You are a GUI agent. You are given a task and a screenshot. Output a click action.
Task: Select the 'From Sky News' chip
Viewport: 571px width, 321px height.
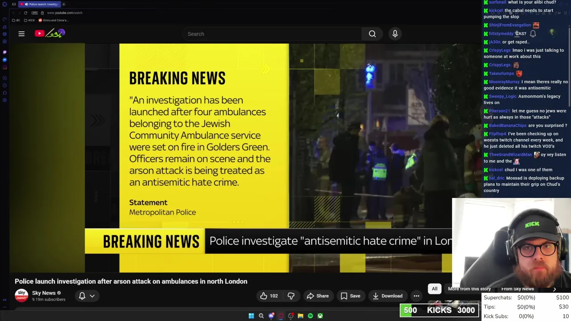point(517,289)
